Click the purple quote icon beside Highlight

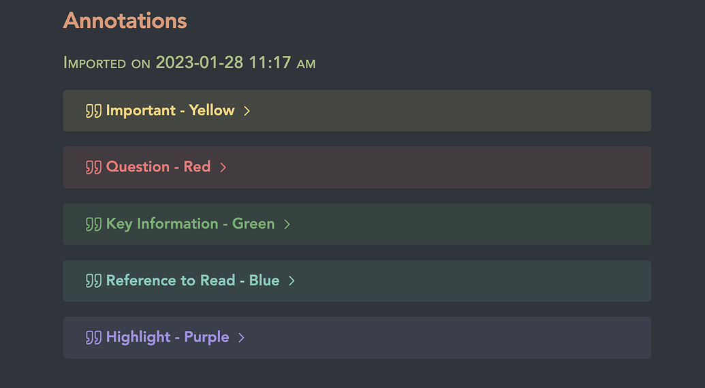coord(93,337)
